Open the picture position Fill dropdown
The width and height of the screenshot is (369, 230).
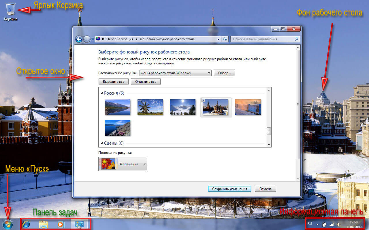(x=123, y=164)
